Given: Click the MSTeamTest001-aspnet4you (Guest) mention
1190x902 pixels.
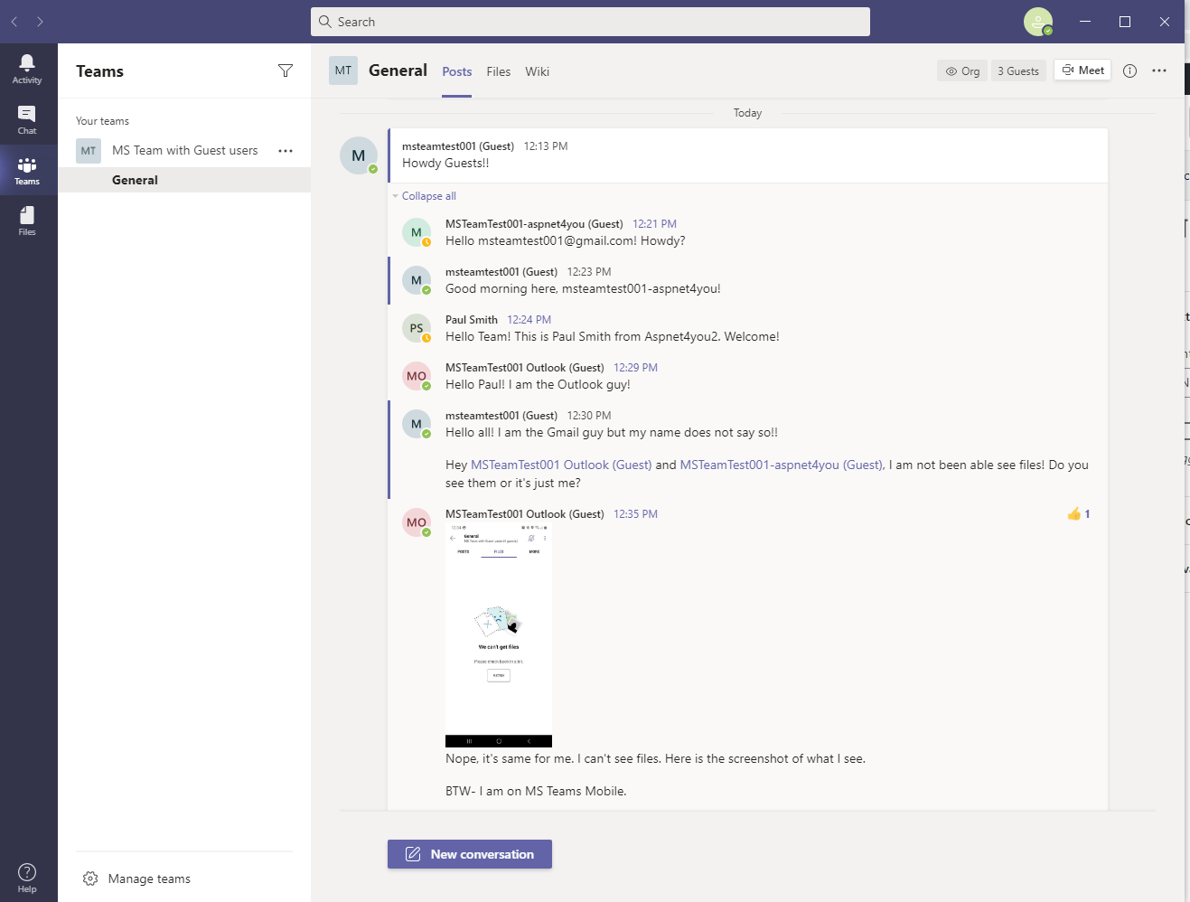Looking at the screenshot, I should pos(781,465).
